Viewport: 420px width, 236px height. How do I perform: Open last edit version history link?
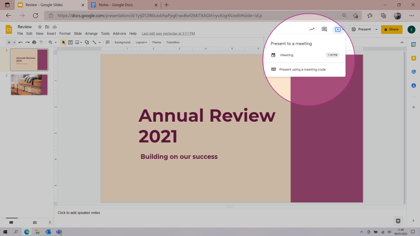tap(168, 34)
